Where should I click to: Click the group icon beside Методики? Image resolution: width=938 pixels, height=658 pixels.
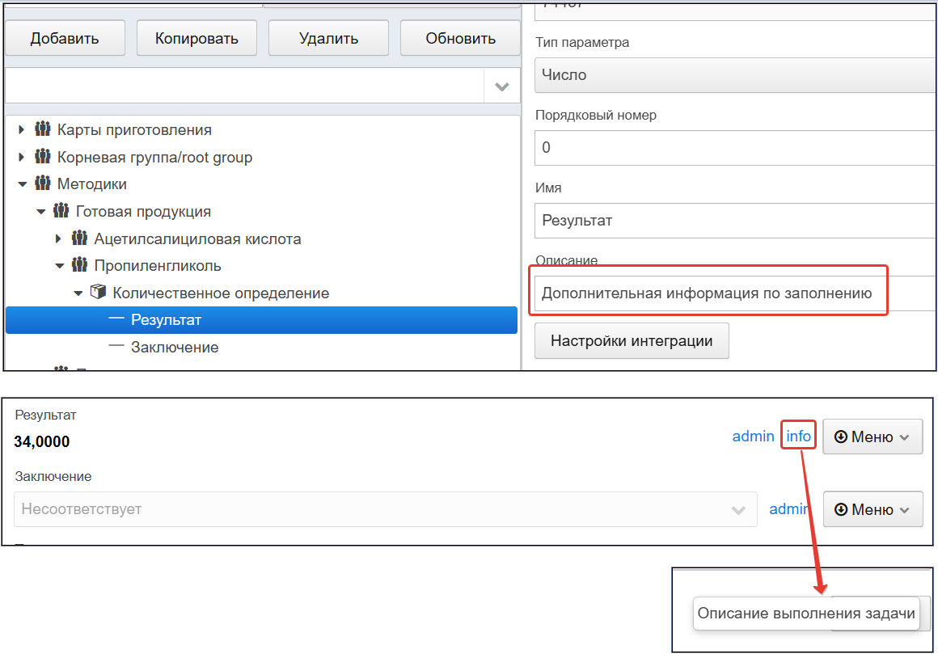tap(43, 183)
